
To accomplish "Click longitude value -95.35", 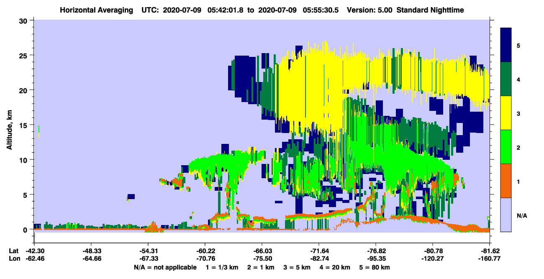I will click(x=376, y=259).
